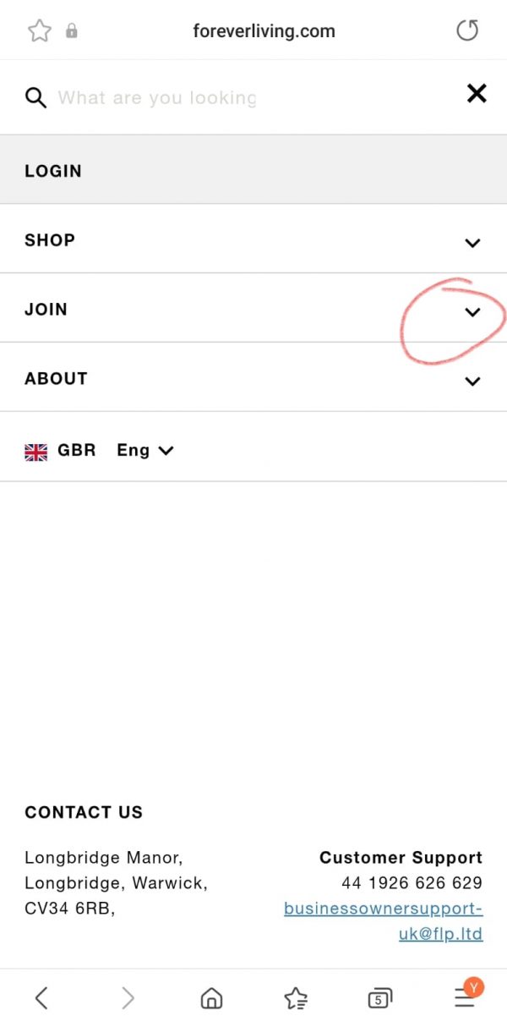Tap the search magnifier icon
Viewport: 507px width, 1027px height.
[x=35, y=98]
